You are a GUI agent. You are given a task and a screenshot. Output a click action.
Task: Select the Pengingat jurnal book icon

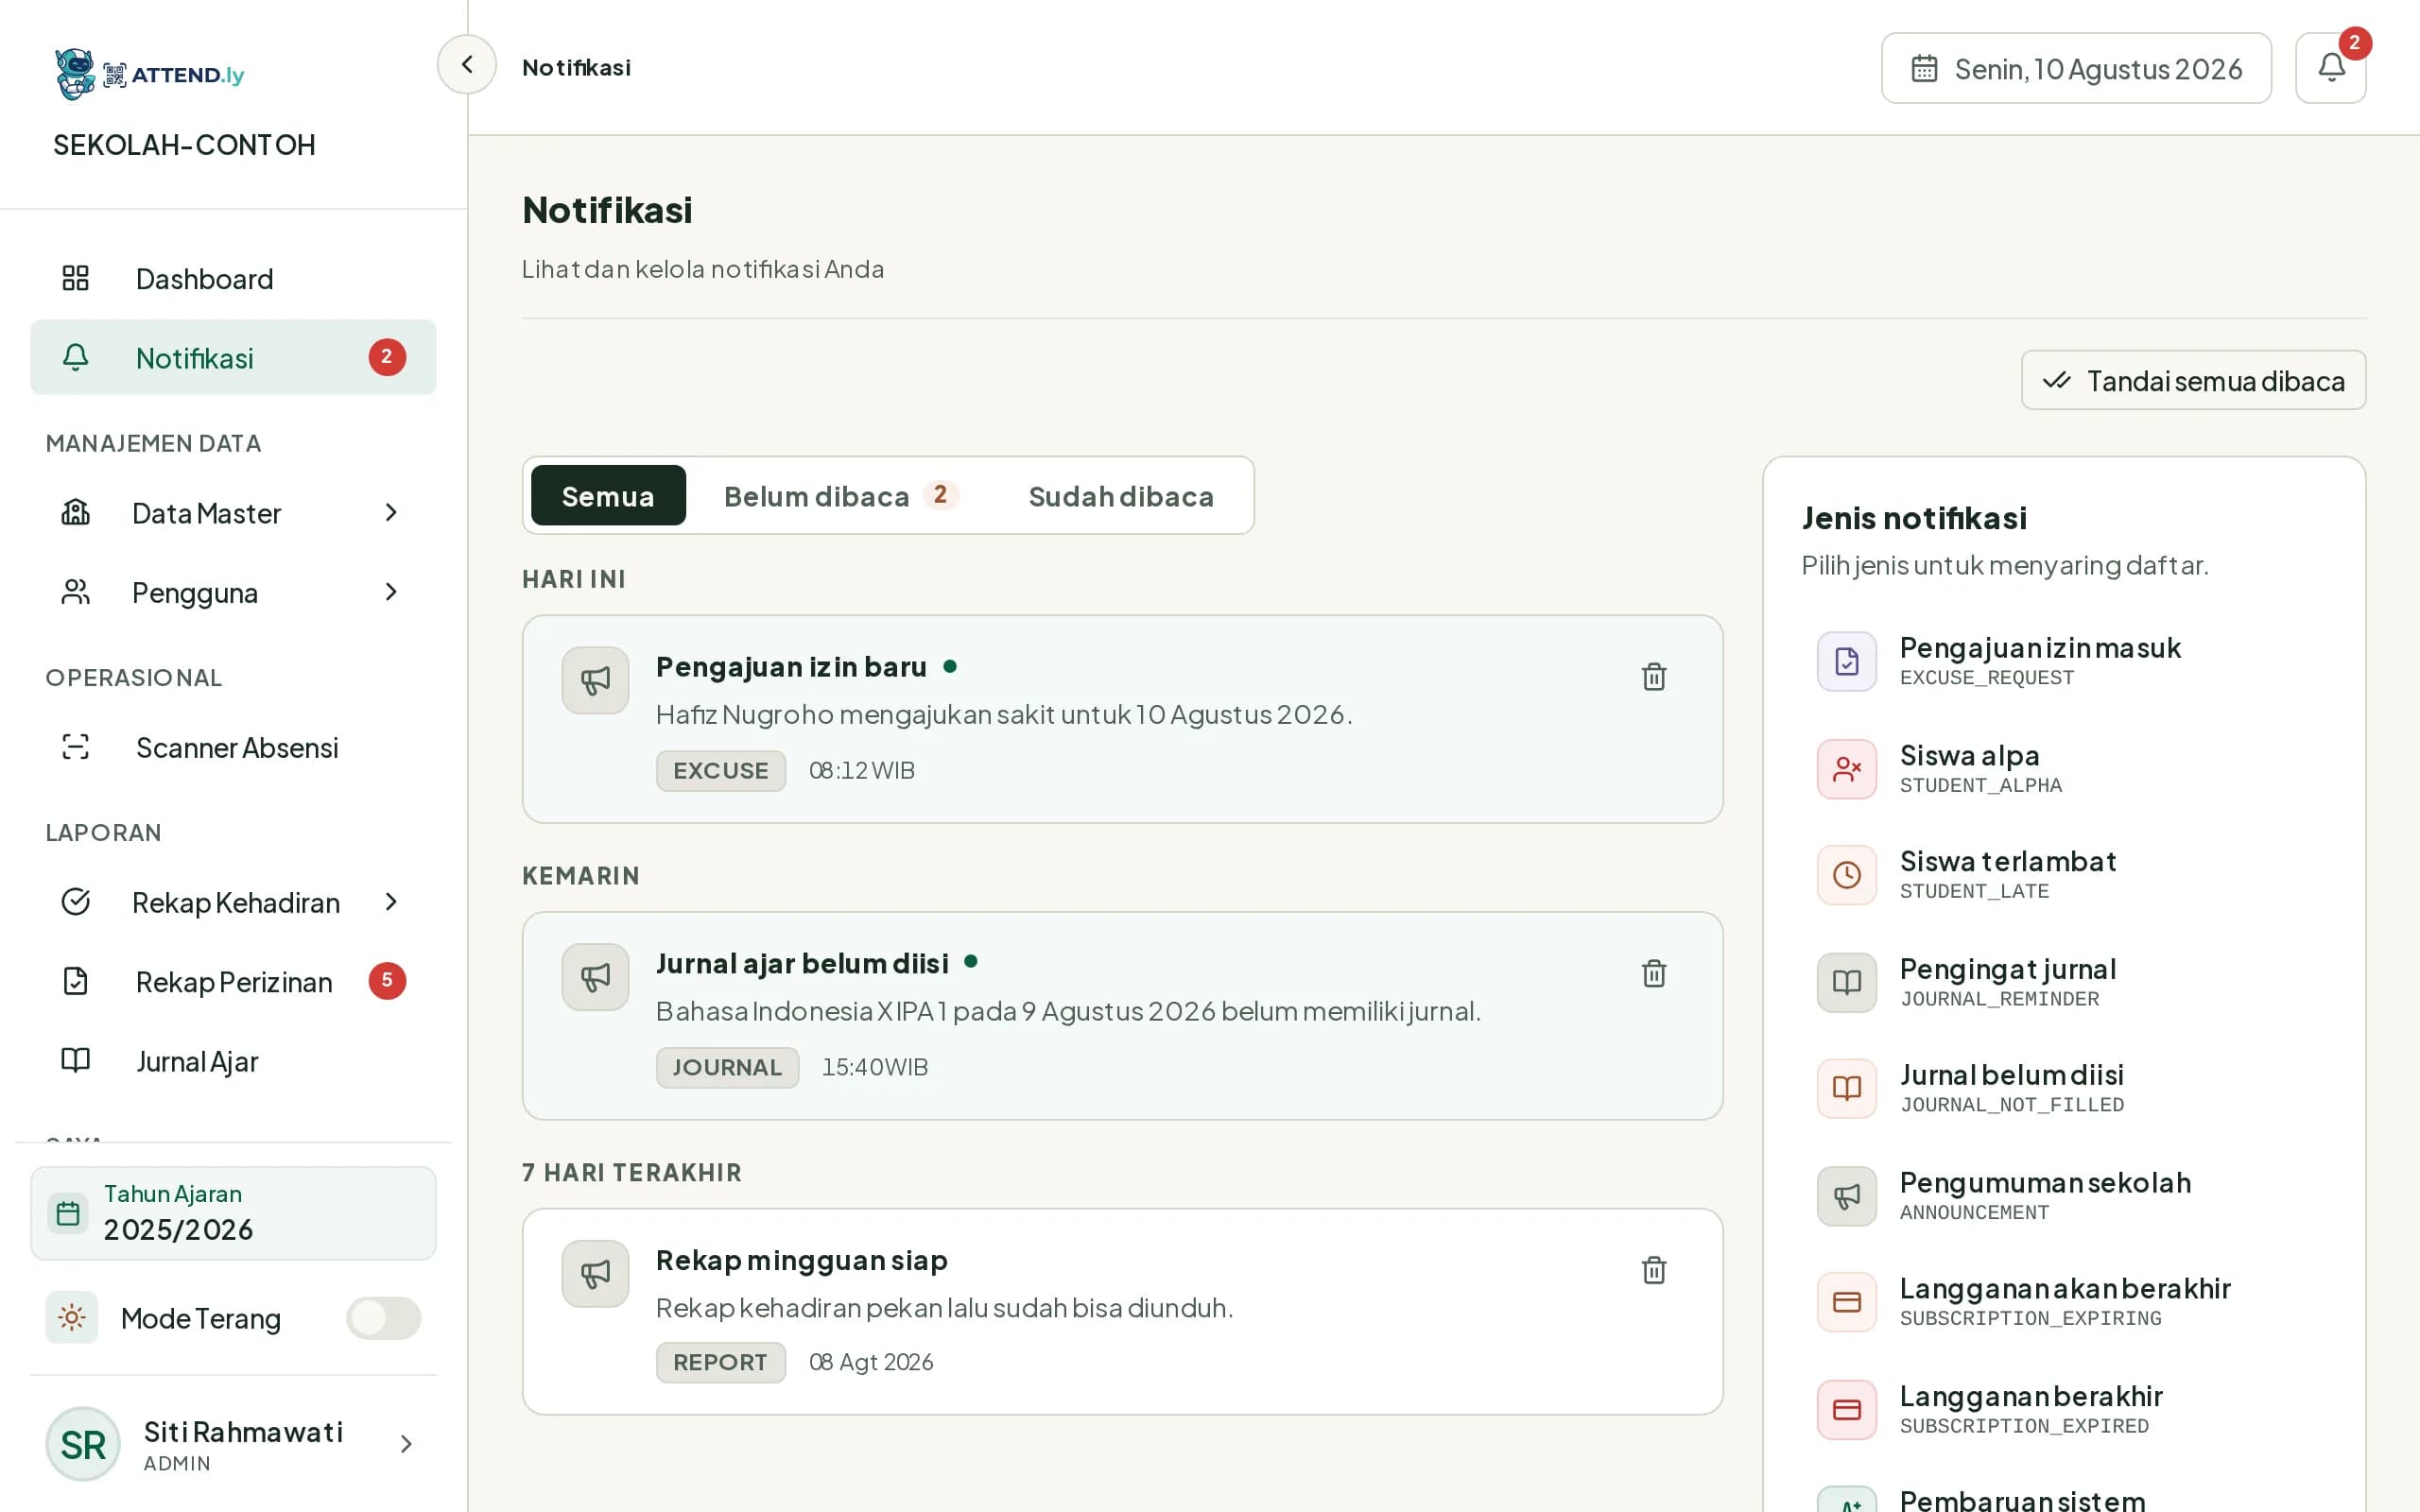point(1846,983)
